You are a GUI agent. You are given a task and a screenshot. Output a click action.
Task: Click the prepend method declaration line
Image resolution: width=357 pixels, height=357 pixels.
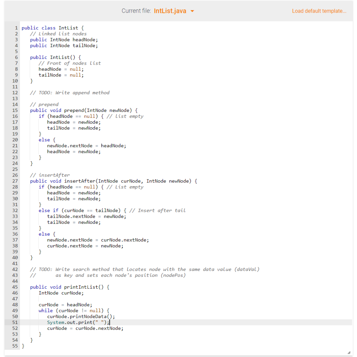point(83,110)
